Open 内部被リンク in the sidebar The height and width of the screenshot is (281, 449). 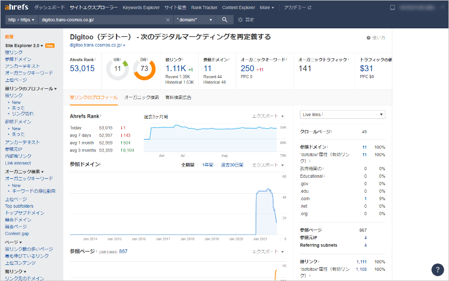pyautogui.click(x=18, y=156)
